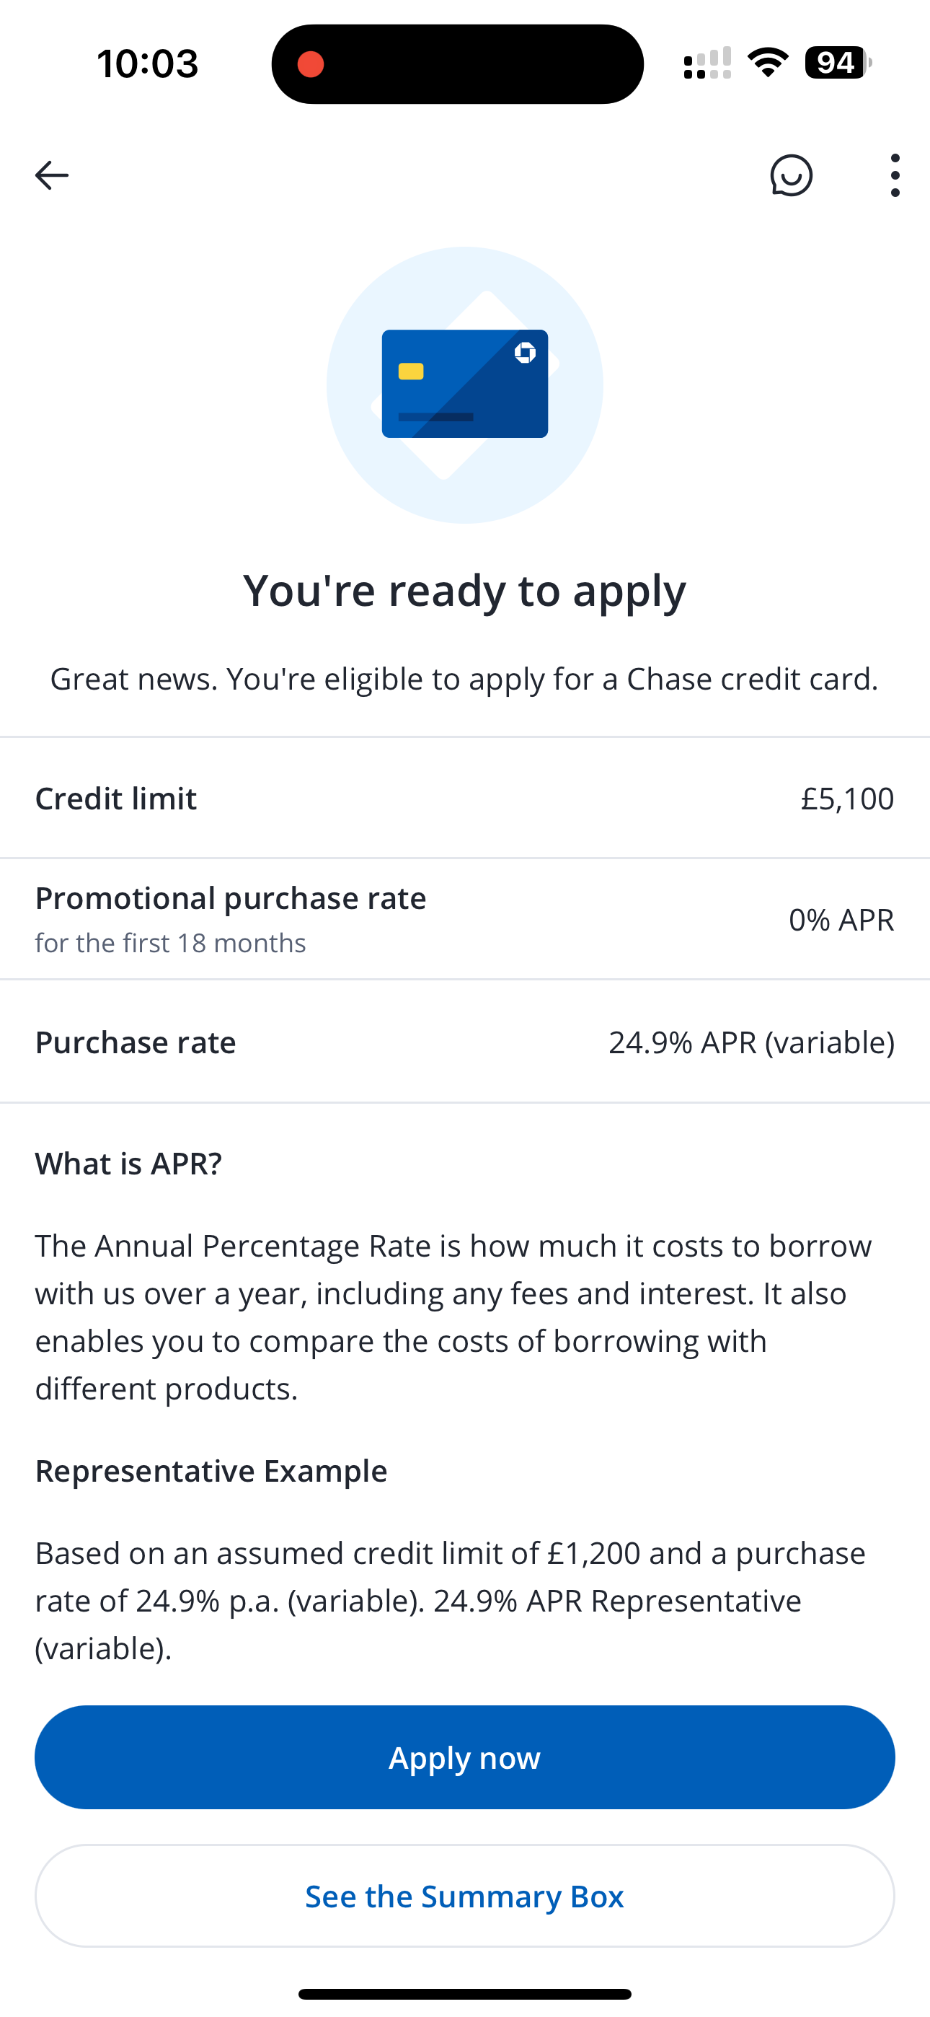Tap the 24.9% APR (variable) value
Viewport: 930px width, 2017px height.
coord(750,1042)
